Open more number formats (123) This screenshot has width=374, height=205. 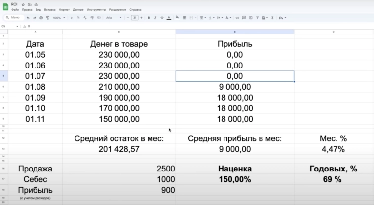[99, 18]
